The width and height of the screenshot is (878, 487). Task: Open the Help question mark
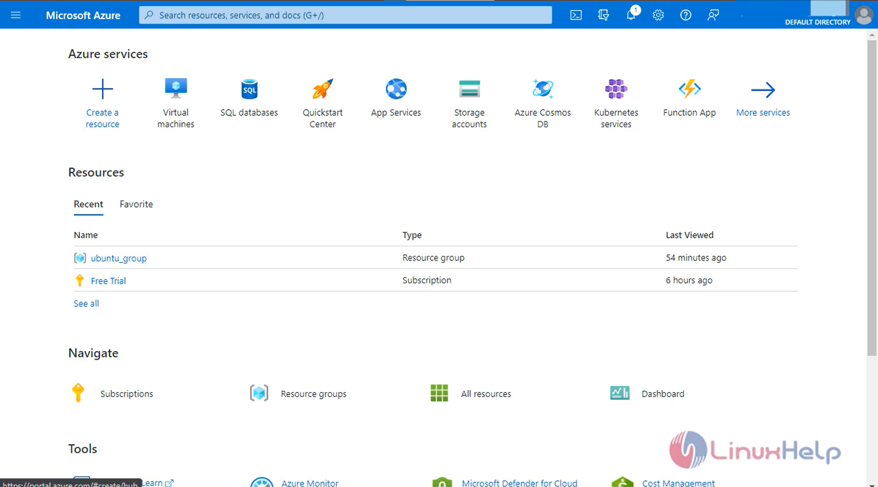pos(685,15)
